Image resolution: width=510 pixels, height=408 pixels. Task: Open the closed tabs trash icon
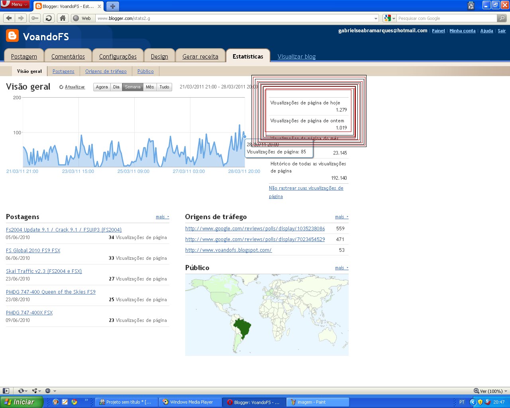tap(471, 6)
